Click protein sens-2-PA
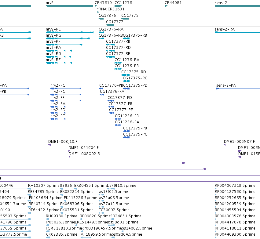This screenshot has height=239, width=260. 226,86
